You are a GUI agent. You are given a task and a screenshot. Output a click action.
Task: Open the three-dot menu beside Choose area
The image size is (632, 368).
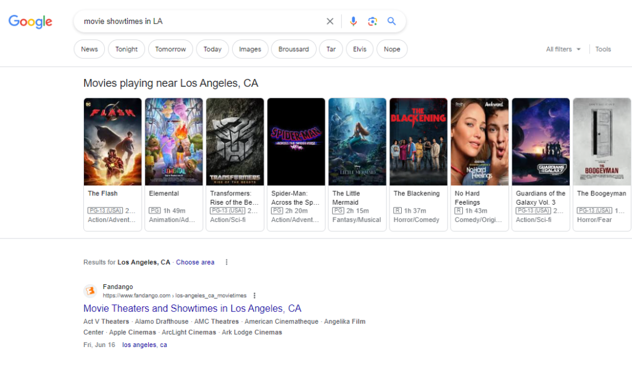click(x=227, y=262)
